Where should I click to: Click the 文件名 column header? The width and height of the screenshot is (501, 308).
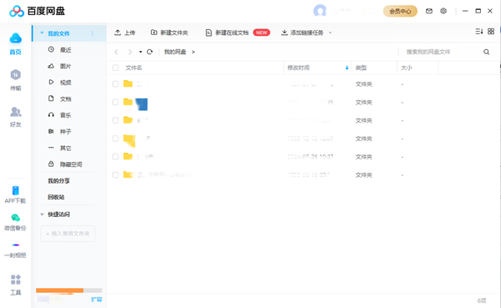[134, 68]
